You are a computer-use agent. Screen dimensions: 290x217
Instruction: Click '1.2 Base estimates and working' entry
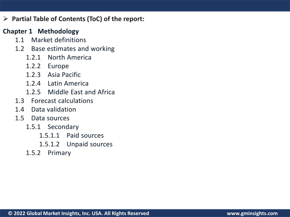(65, 49)
